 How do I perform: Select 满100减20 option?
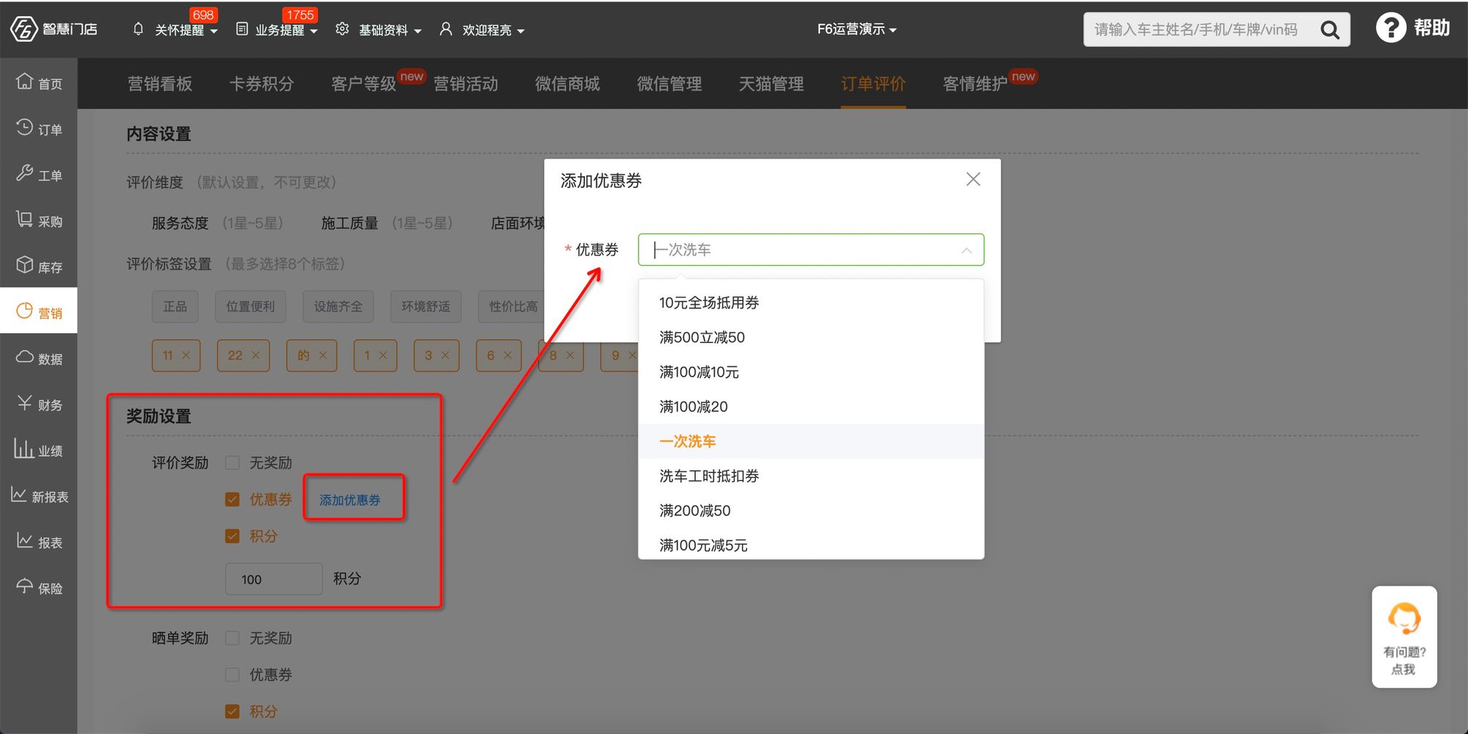pos(811,406)
